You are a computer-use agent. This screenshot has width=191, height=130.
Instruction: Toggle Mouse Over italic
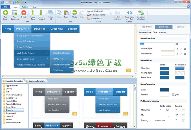pos(181,54)
